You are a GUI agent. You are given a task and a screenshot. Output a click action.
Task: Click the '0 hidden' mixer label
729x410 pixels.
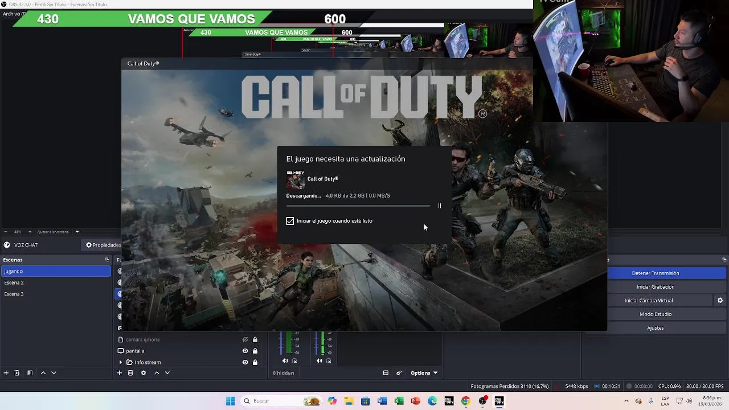point(284,373)
